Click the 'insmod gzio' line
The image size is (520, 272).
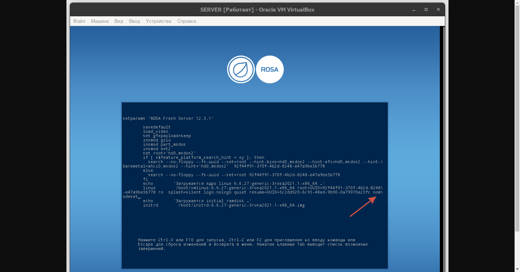[x=157, y=140]
